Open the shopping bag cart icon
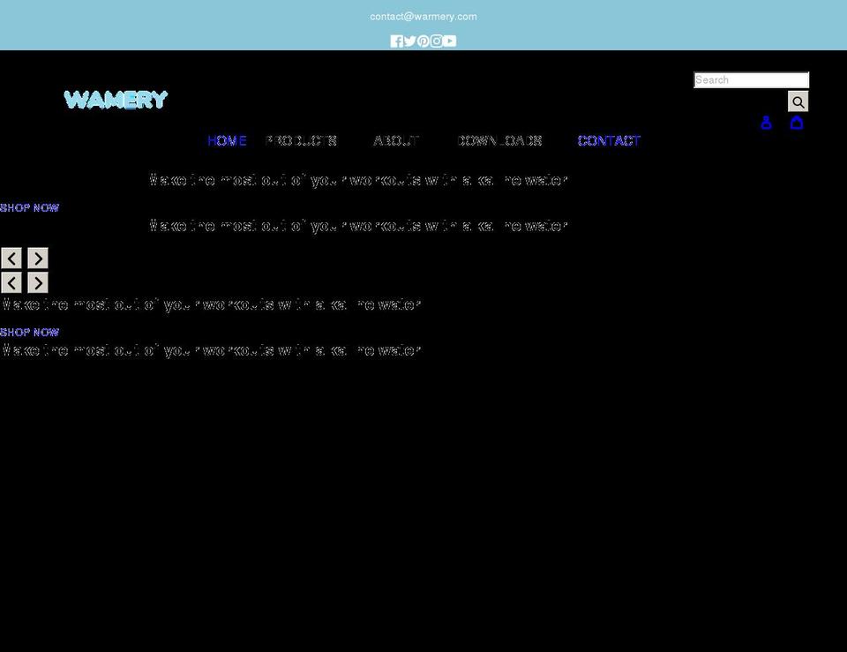847x652 pixels. tap(797, 123)
